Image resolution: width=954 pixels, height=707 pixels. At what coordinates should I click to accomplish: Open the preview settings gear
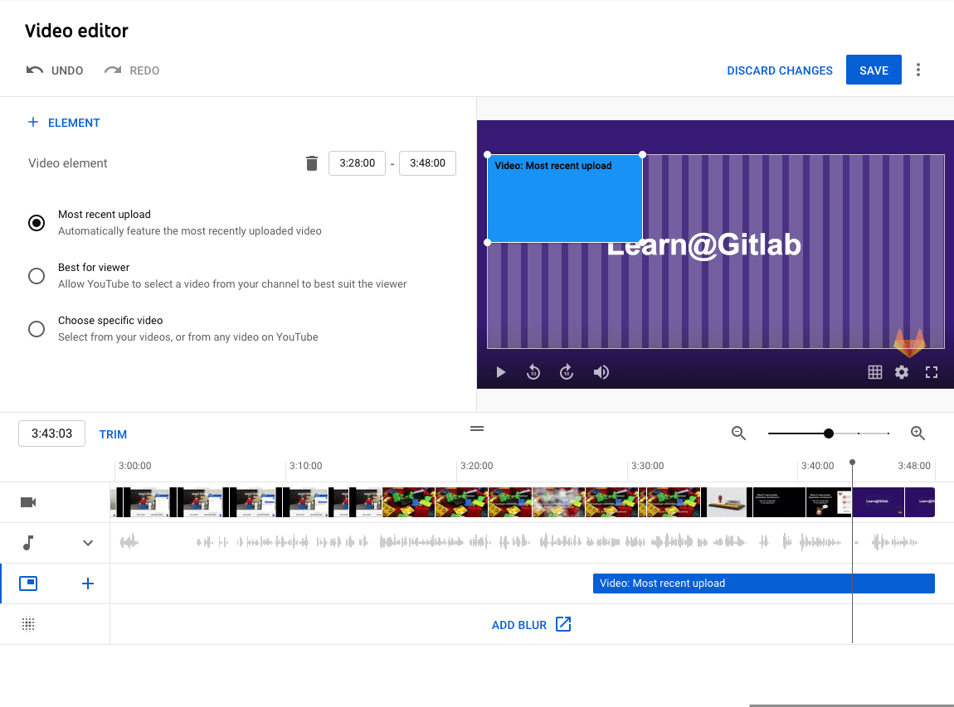[902, 372]
